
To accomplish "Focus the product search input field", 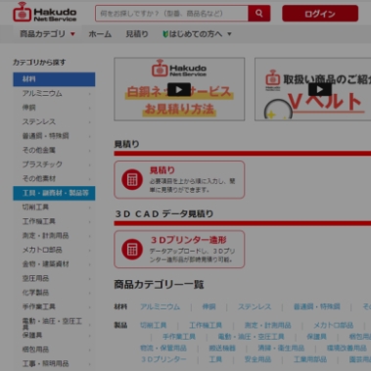I will click(172, 14).
